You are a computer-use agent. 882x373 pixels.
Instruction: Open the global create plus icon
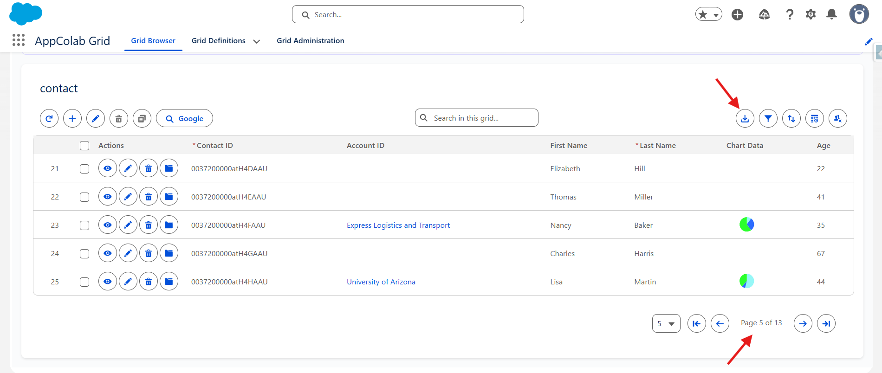coord(737,14)
